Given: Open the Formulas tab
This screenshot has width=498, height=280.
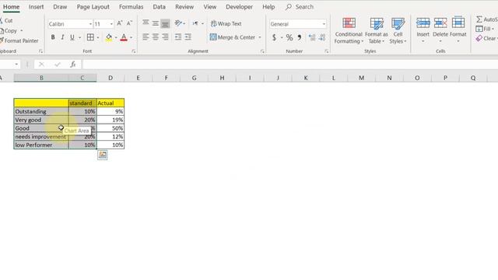Looking at the screenshot, I should [131, 7].
